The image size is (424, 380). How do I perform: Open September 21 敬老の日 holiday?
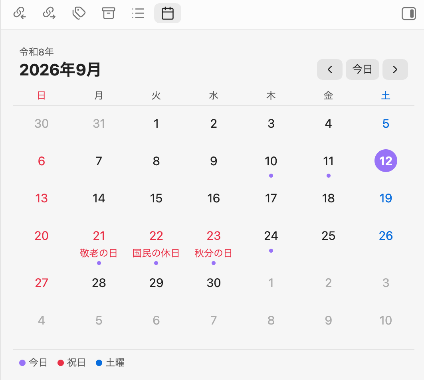point(99,236)
